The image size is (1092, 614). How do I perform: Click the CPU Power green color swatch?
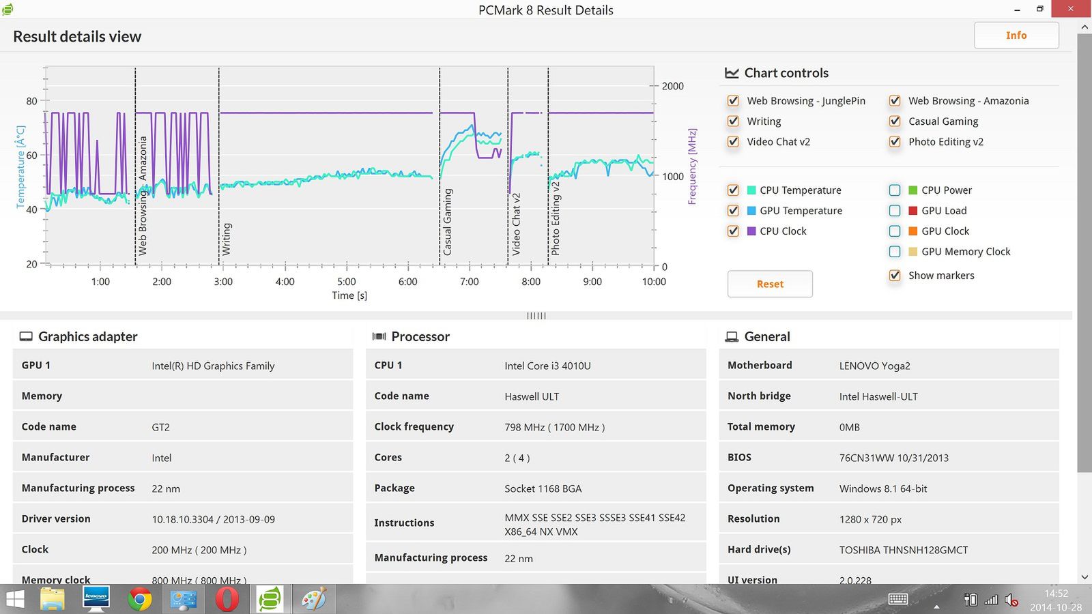click(x=913, y=190)
